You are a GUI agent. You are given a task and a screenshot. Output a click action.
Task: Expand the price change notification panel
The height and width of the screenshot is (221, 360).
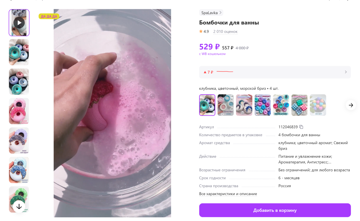click(345, 72)
